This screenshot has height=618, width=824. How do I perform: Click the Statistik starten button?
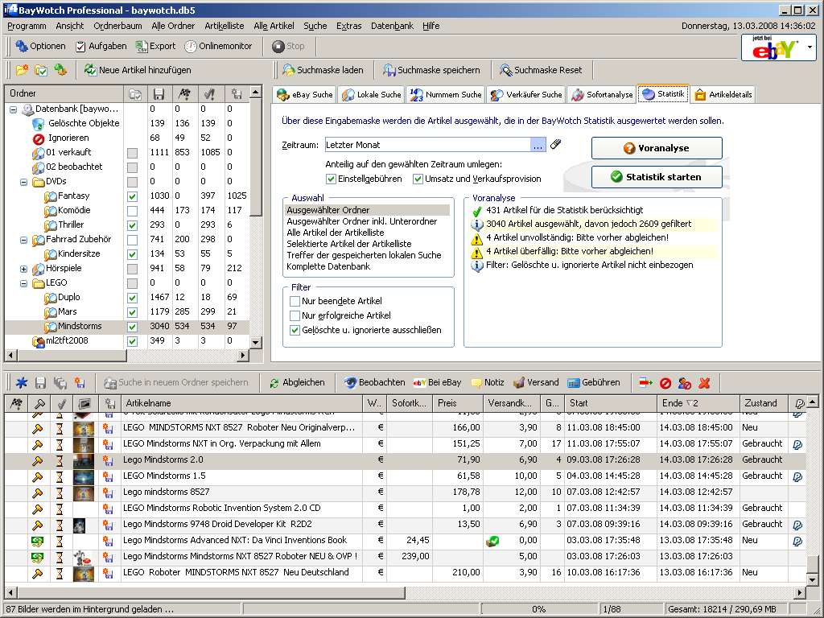657,177
